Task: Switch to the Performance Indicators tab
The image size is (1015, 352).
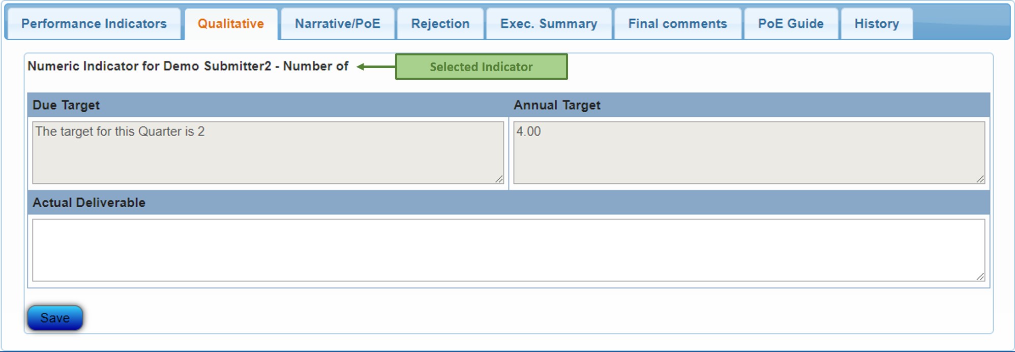Action: point(94,24)
